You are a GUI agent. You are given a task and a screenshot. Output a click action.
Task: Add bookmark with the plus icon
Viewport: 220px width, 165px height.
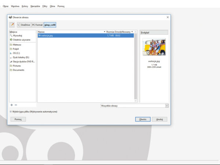point(12,105)
